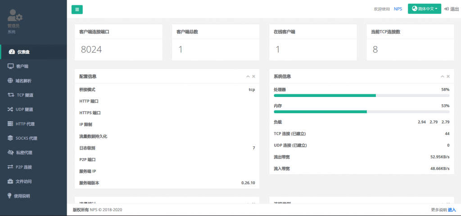Screen dimensions: 461x216
Task: Click the 处理器 CPU usage progress bar
Action: click(362, 96)
